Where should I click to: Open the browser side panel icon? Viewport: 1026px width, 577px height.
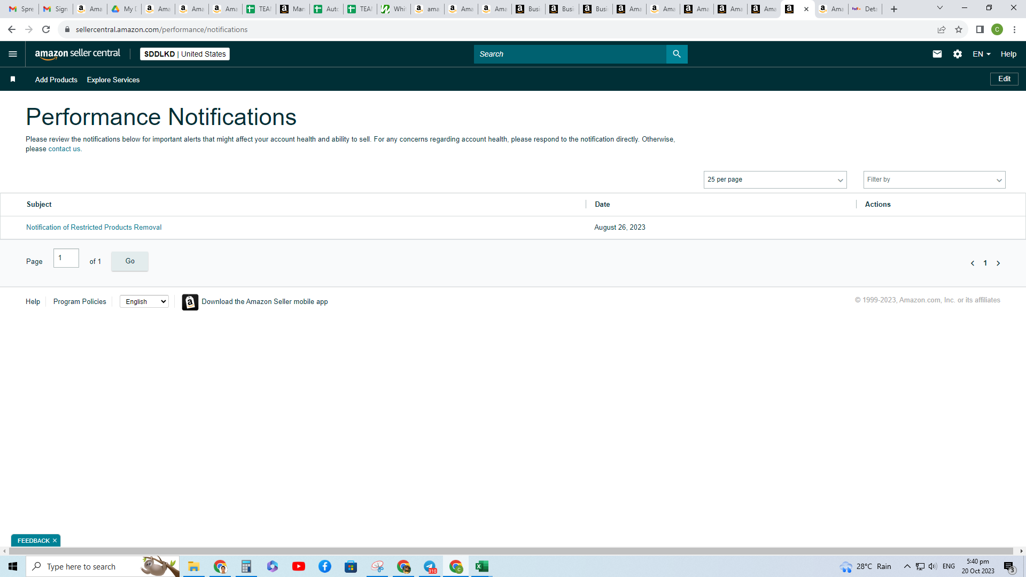pyautogui.click(x=980, y=29)
